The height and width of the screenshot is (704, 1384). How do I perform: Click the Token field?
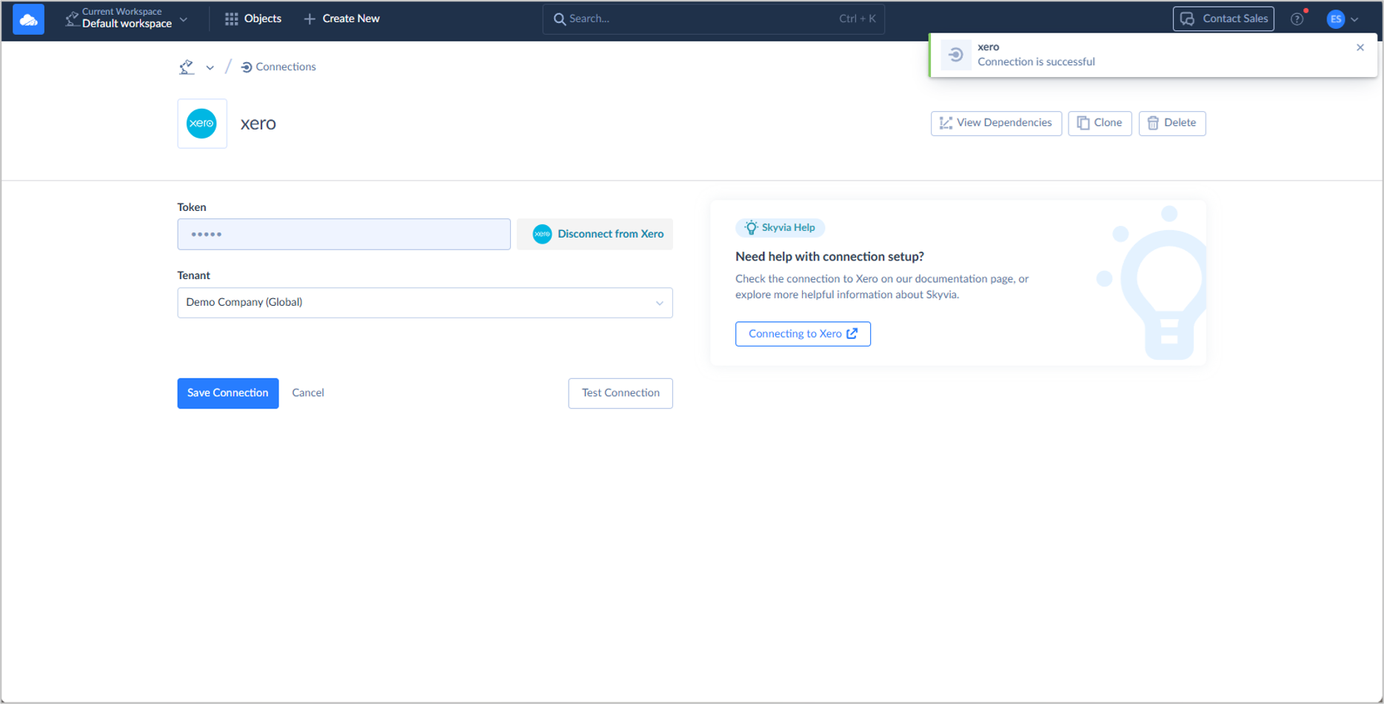pyautogui.click(x=344, y=234)
